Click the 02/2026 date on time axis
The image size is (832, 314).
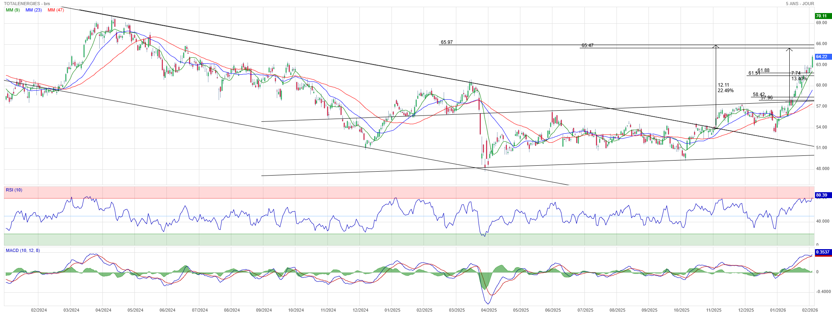(810, 310)
